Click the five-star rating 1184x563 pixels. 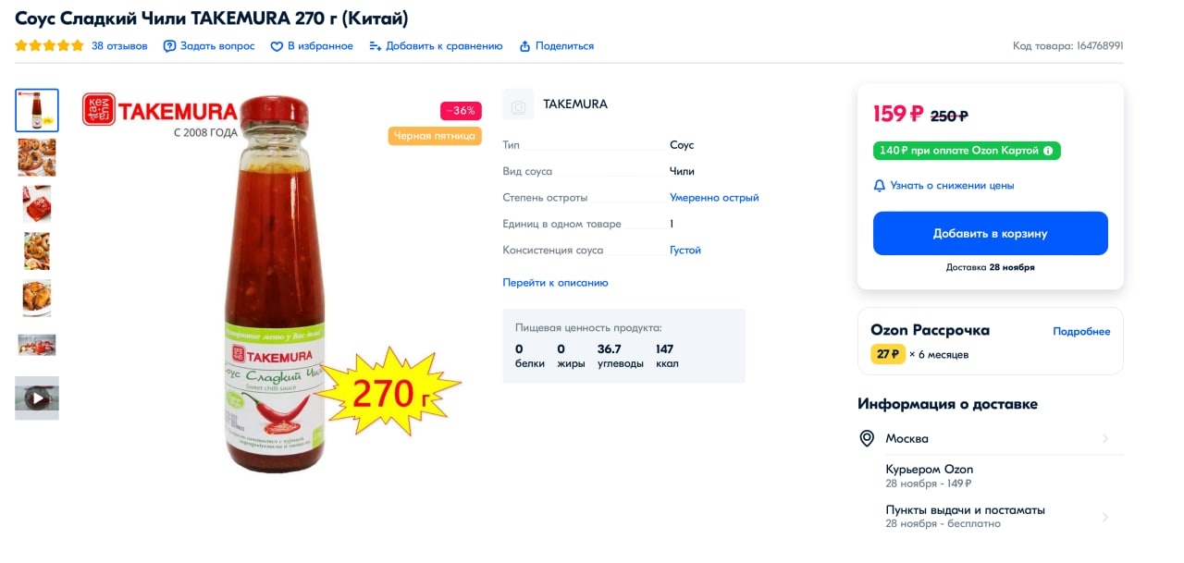point(49,46)
